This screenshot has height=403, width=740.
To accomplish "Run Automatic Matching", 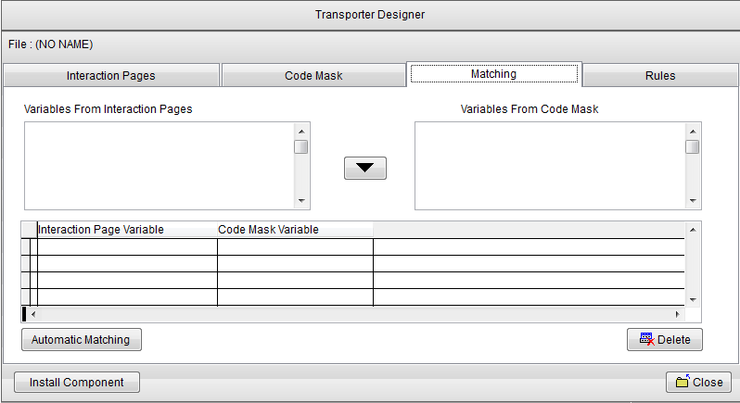I will [82, 339].
